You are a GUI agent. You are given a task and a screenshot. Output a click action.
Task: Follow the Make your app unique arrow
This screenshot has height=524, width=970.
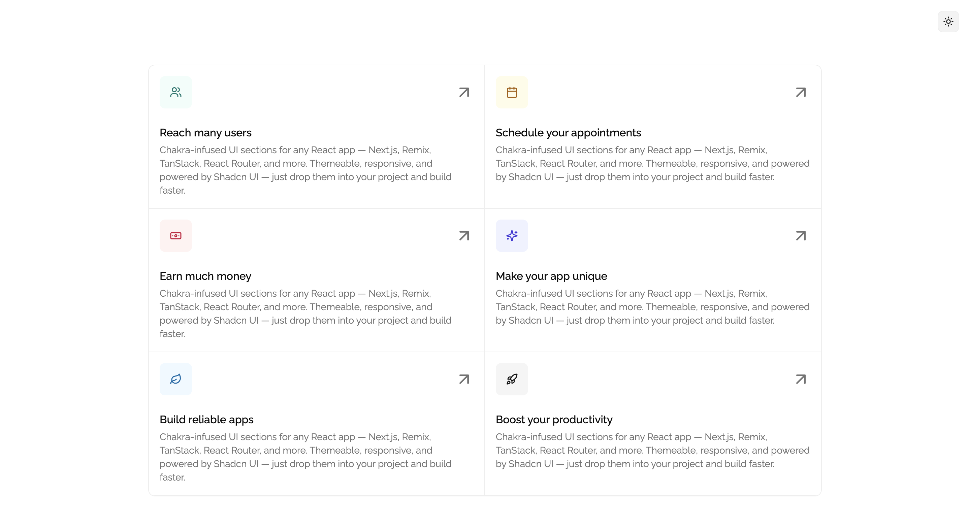click(x=801, y=236)
